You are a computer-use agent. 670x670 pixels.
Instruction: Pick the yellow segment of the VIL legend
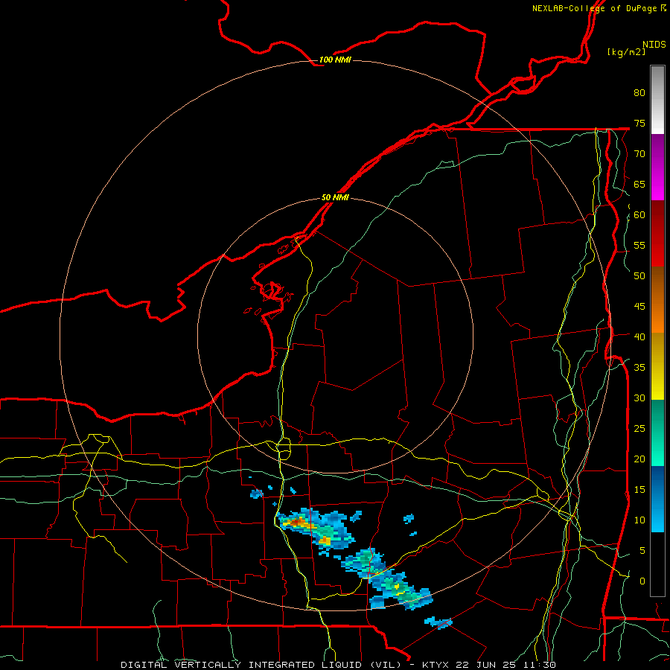[x=657, y=366]
